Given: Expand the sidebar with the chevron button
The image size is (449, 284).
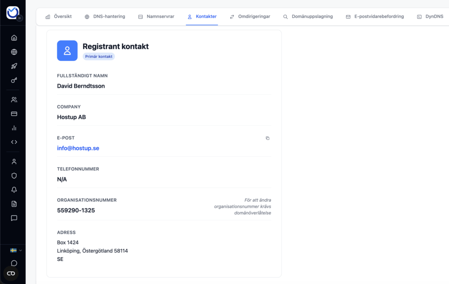Looking at the screenshot, I should [20, 18].
